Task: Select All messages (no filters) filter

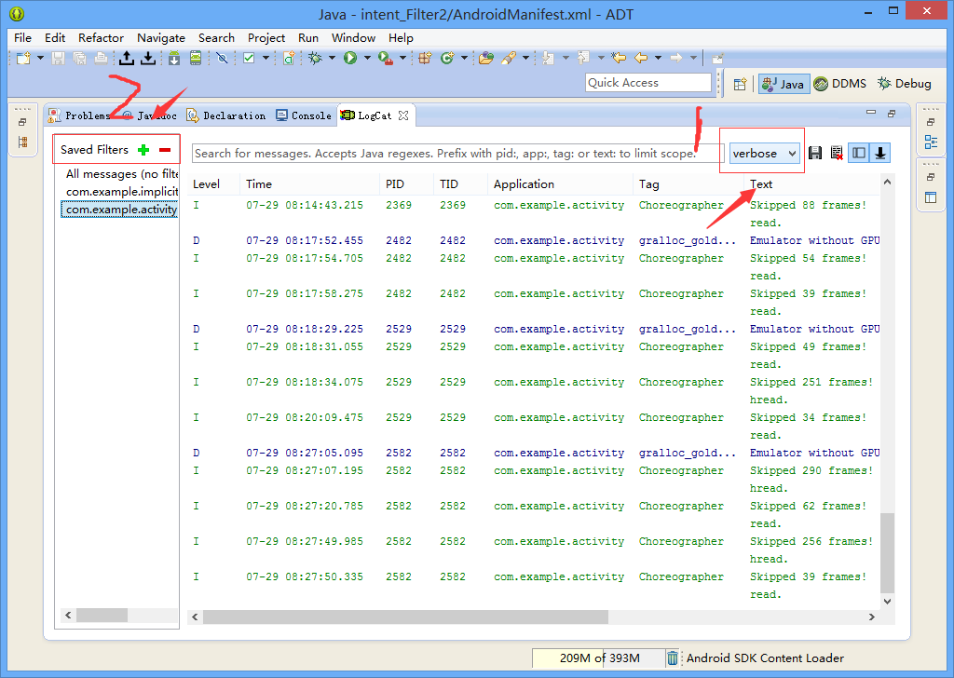Action: tap(122, 174)
